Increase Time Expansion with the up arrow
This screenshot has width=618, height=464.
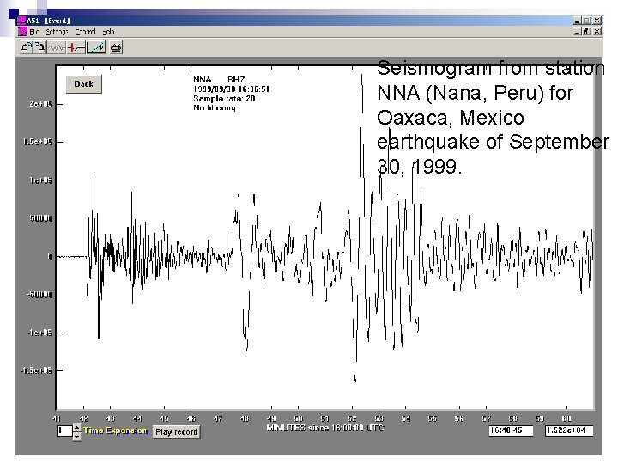77,427
